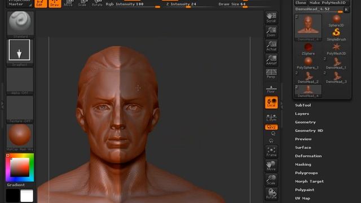
Task: Click the Scroll canvas icon
Action: 271,17
